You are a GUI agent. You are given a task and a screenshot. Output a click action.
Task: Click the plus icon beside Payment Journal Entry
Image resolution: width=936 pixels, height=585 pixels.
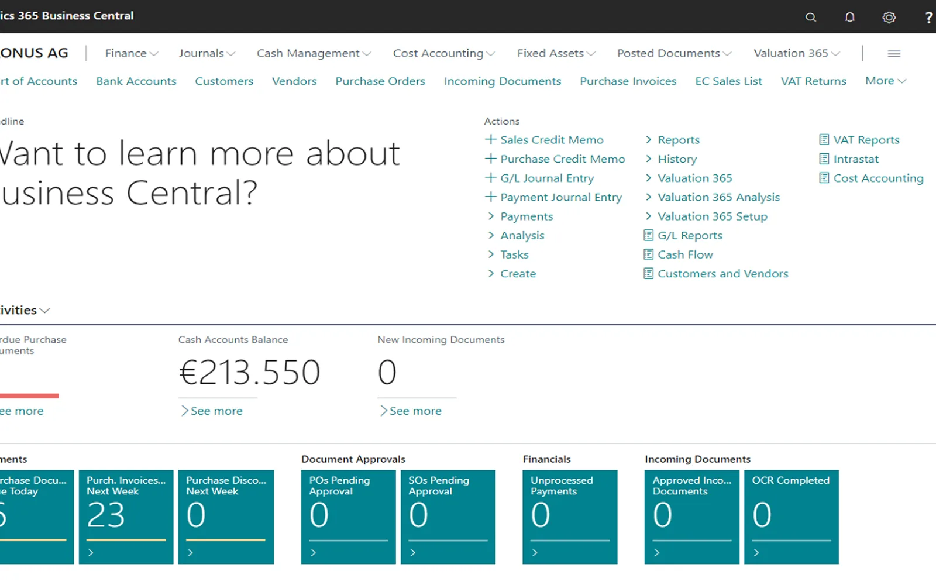(491, 197)
